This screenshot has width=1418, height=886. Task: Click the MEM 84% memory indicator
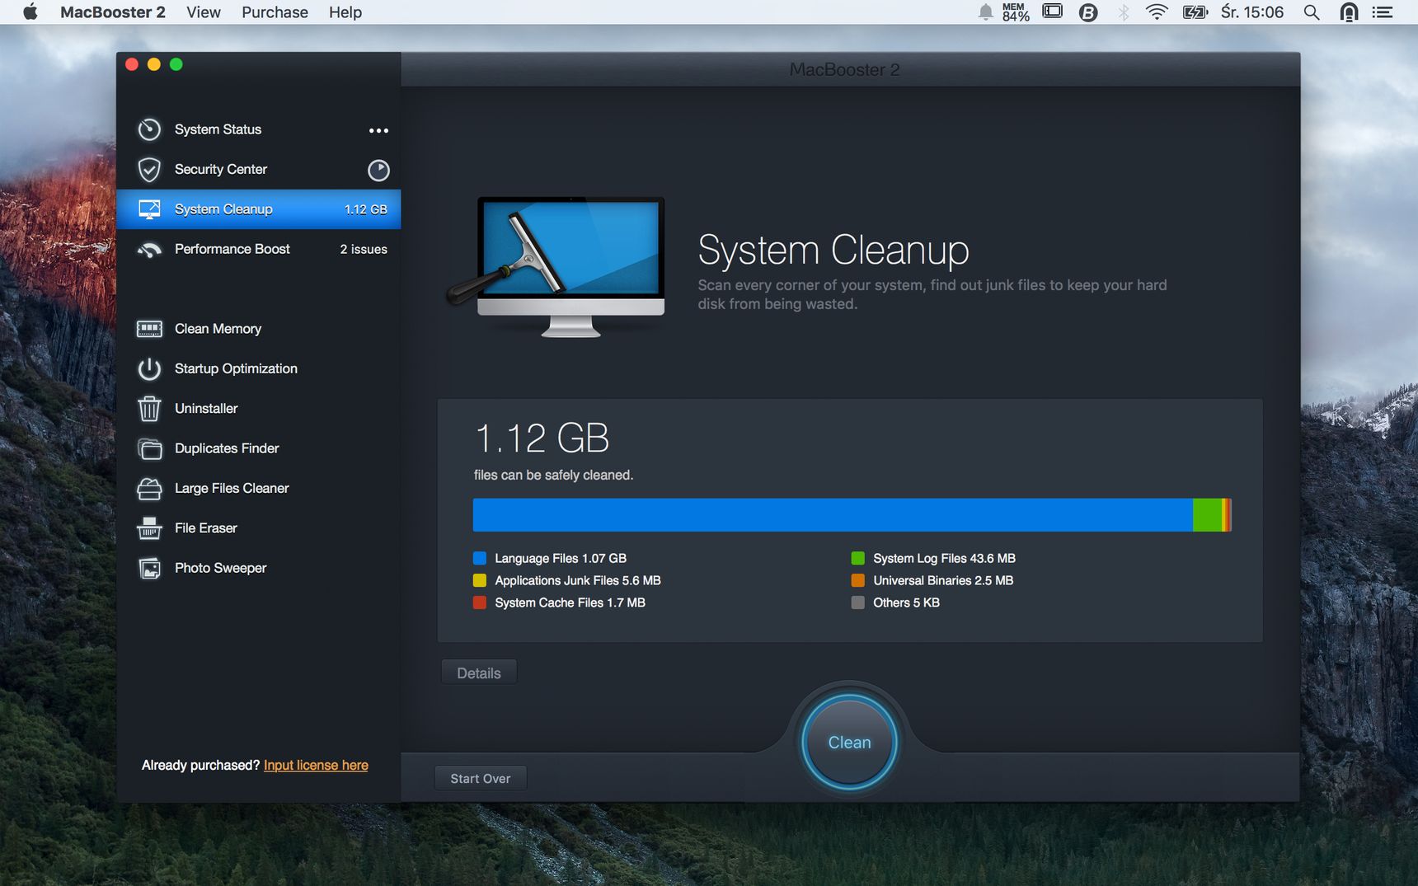pos(1016,12)
